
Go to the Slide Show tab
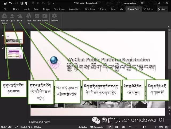coord(90,9)
